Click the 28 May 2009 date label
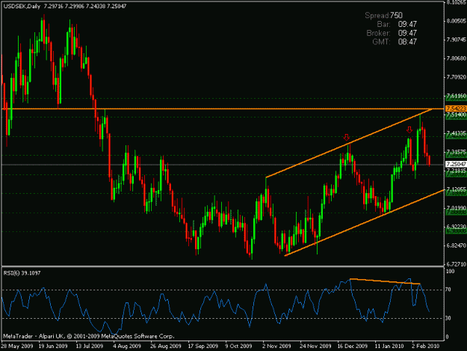 (16, 347)
